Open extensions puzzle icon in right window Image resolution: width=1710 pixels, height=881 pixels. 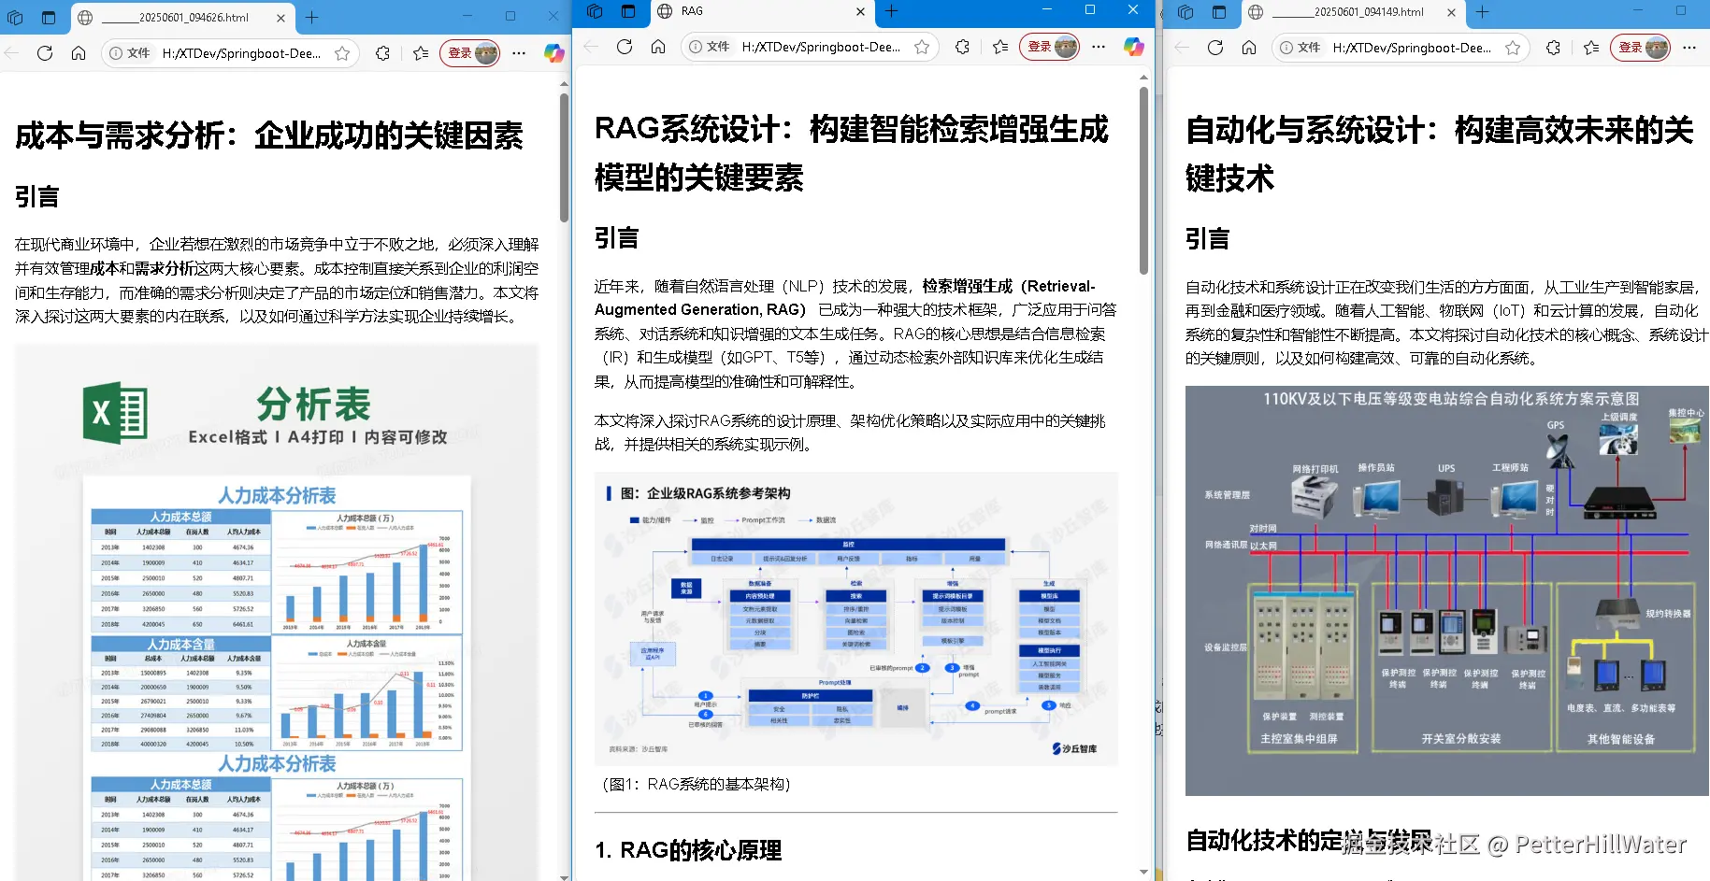(1553, 48)
